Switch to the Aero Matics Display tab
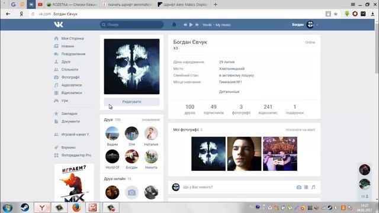Image resolution: width=379 pixels, height=213 pixels. (x=183, y=4)
